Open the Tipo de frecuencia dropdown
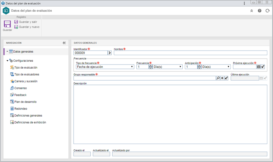Image resolution: width=273 pixels, height=162 pixels. [105, 67]
